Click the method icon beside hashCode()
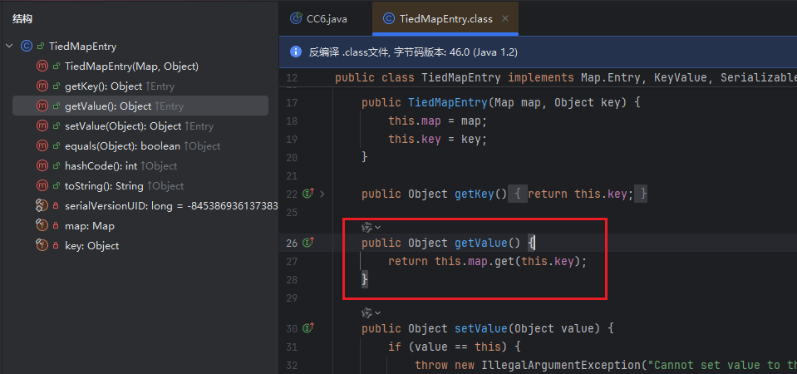The width and height of the screenshot is (797, 374). (x=42, y=166)
